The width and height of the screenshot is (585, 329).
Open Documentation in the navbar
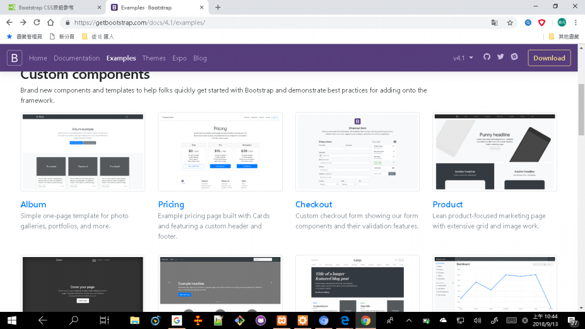[x=77, y=58]
